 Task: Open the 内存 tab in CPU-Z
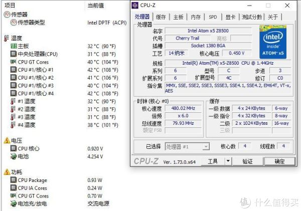[196, 17]
